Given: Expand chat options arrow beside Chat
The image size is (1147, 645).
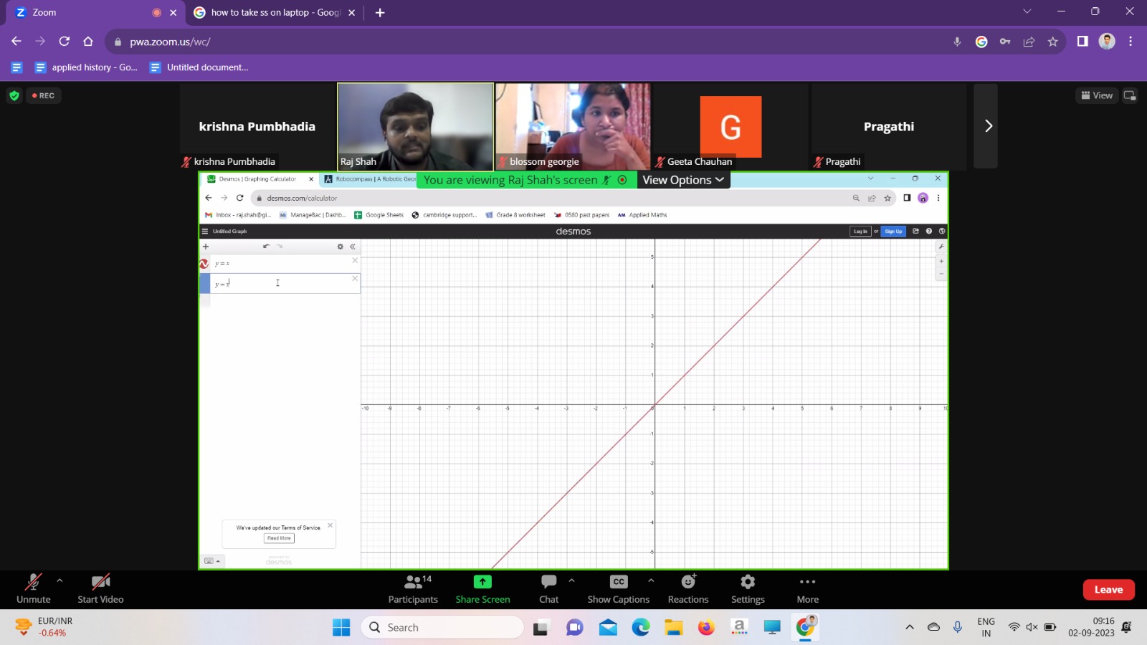Looking at the screenshot, I should [571, 580].
